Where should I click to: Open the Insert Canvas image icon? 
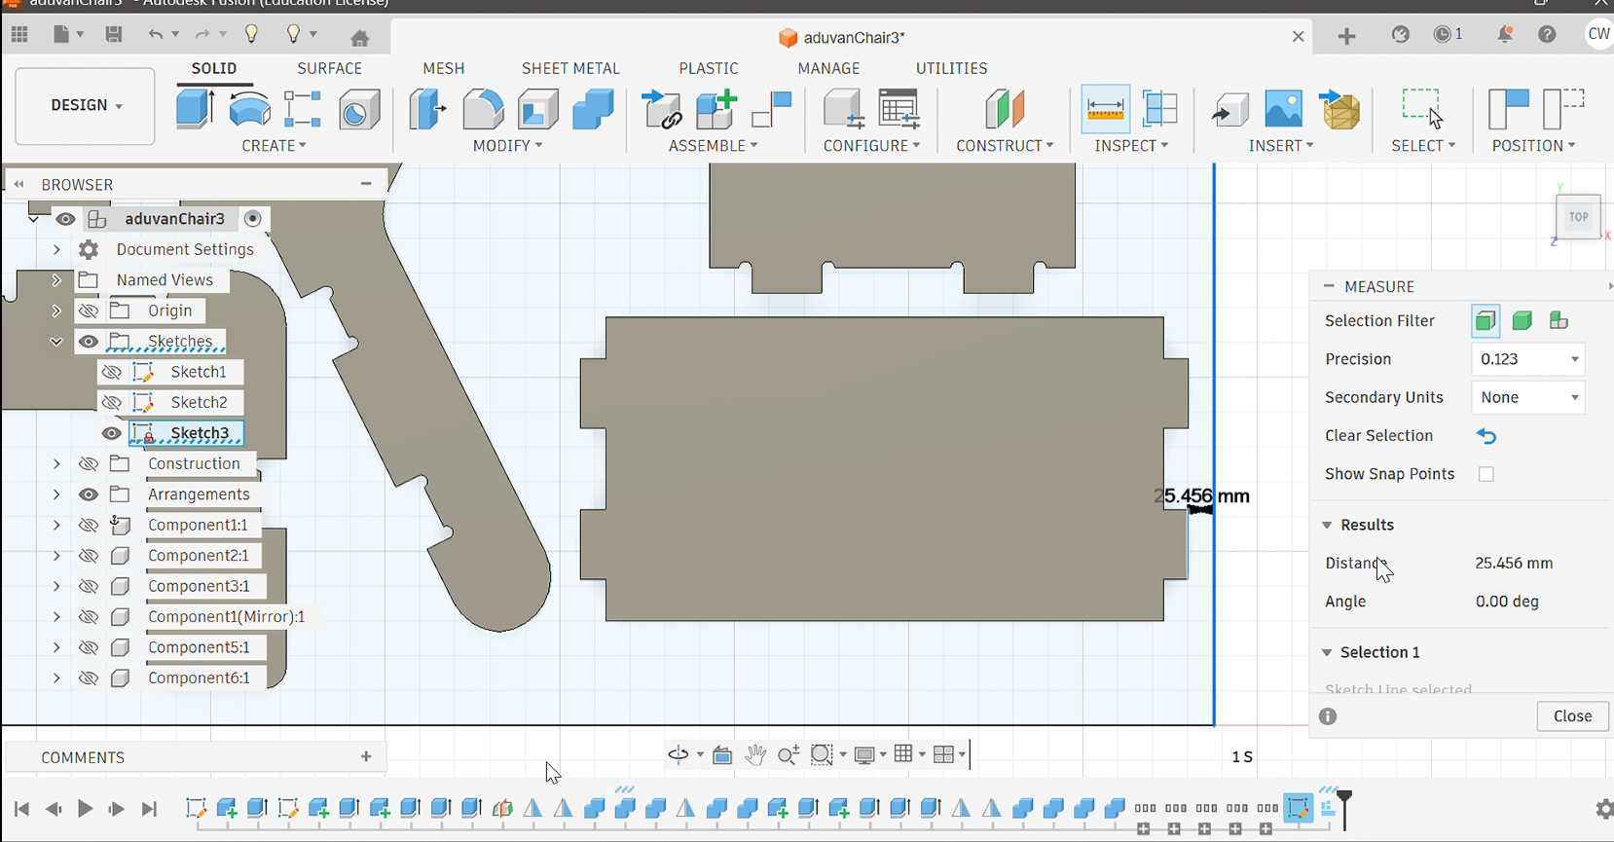click(x=1284, y=109)
